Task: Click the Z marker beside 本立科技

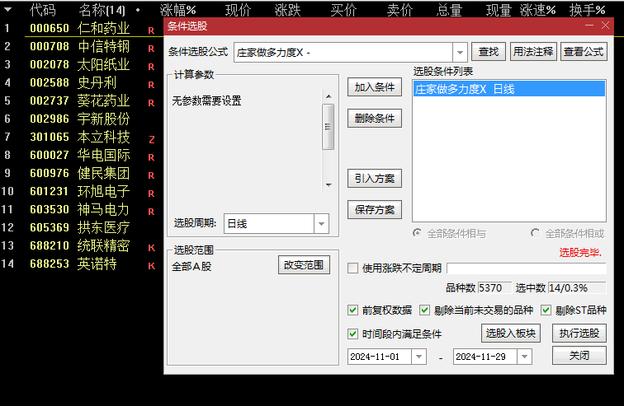Action: click(x=151, y=139)
